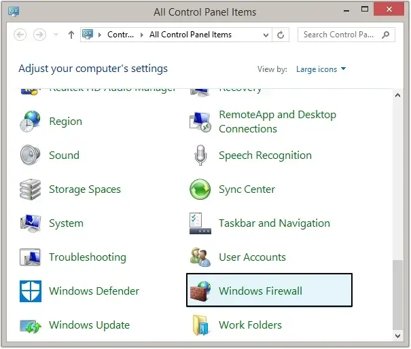
Task: Open RemoteApp and Desktop Connections link
Action: (278, 122)
